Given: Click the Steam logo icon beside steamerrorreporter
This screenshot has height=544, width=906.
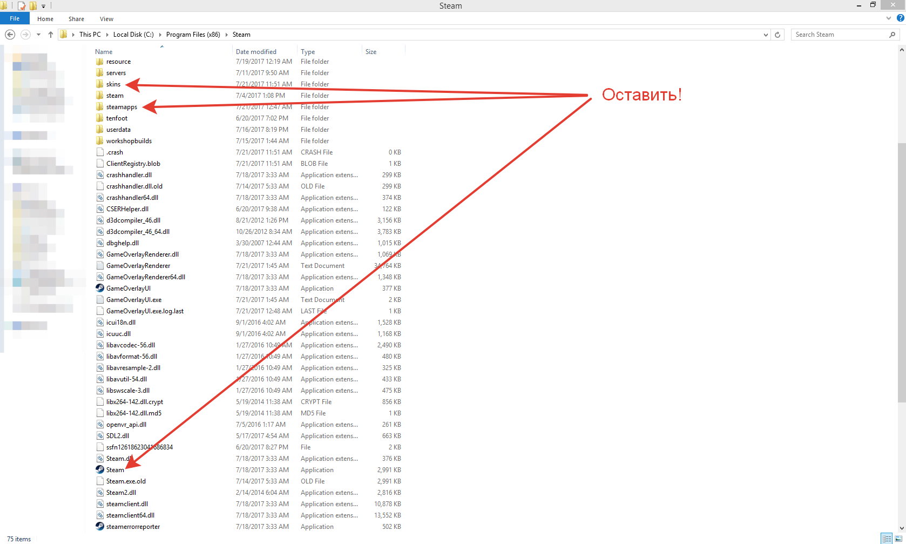Looking at the screenshot, I should coord(100,526).
